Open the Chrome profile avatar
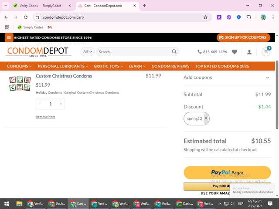This screenshot has height=209, width=279. pyautogui.click(x=263, y=17)
